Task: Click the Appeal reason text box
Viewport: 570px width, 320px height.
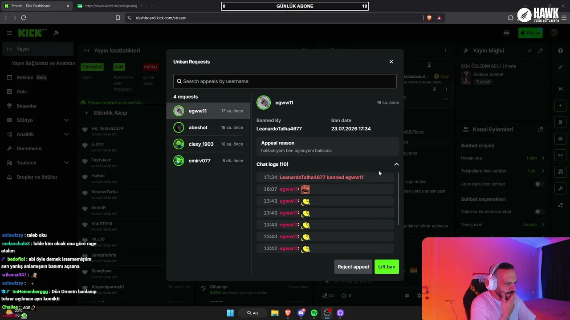Action: [x=327, y=147]
